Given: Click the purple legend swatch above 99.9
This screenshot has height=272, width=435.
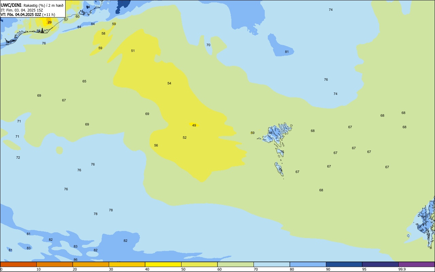Looking at the screenshot, I should pyautogui.click(x=416, y=264).
